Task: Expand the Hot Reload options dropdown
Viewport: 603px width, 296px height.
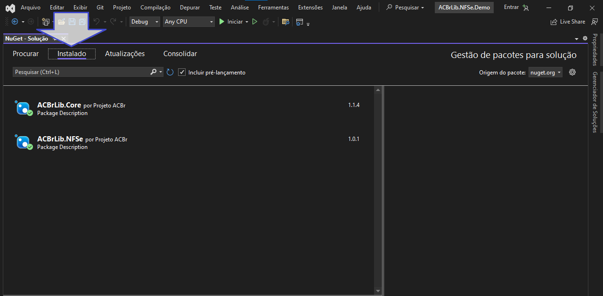Action: coord(274,22)
